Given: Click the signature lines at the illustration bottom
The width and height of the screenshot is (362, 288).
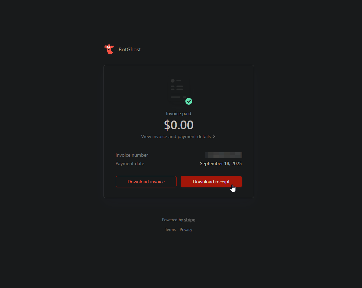Looking at the screenshot, I should click(x=178, y=97).
